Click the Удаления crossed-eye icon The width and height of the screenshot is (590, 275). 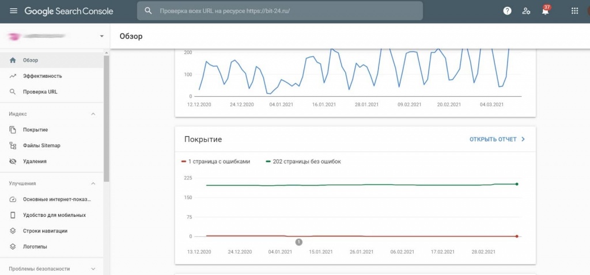13,162
